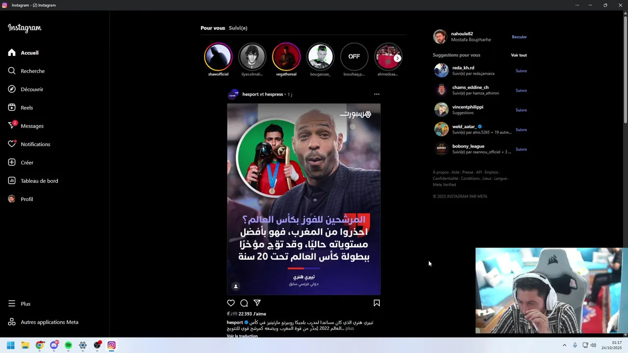The width and height of the screenshot is (628, 353).
Task: Open ilyas.elmali's story
Action: (x=252, y=60)
